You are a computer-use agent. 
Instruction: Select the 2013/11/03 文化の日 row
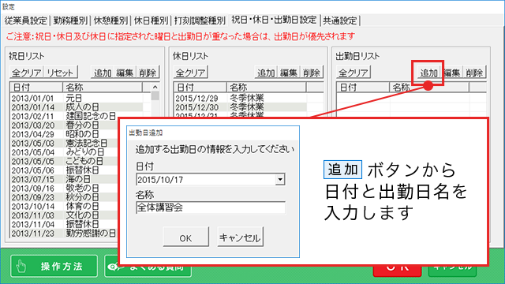[x=65, y=215]
